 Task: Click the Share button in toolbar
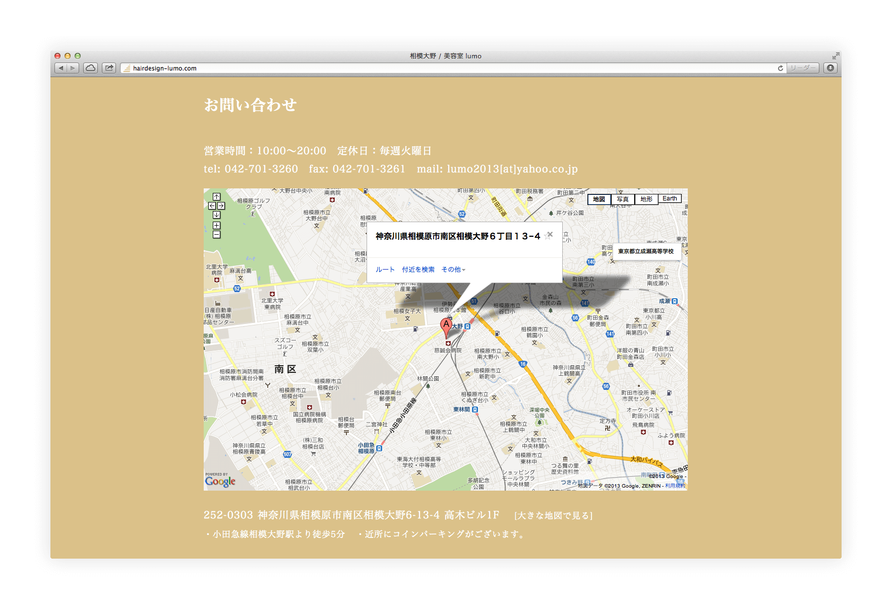[109, 68]
